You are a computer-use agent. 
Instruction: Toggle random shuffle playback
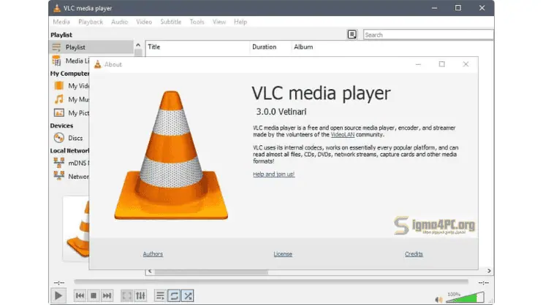[x=188, y=296]
